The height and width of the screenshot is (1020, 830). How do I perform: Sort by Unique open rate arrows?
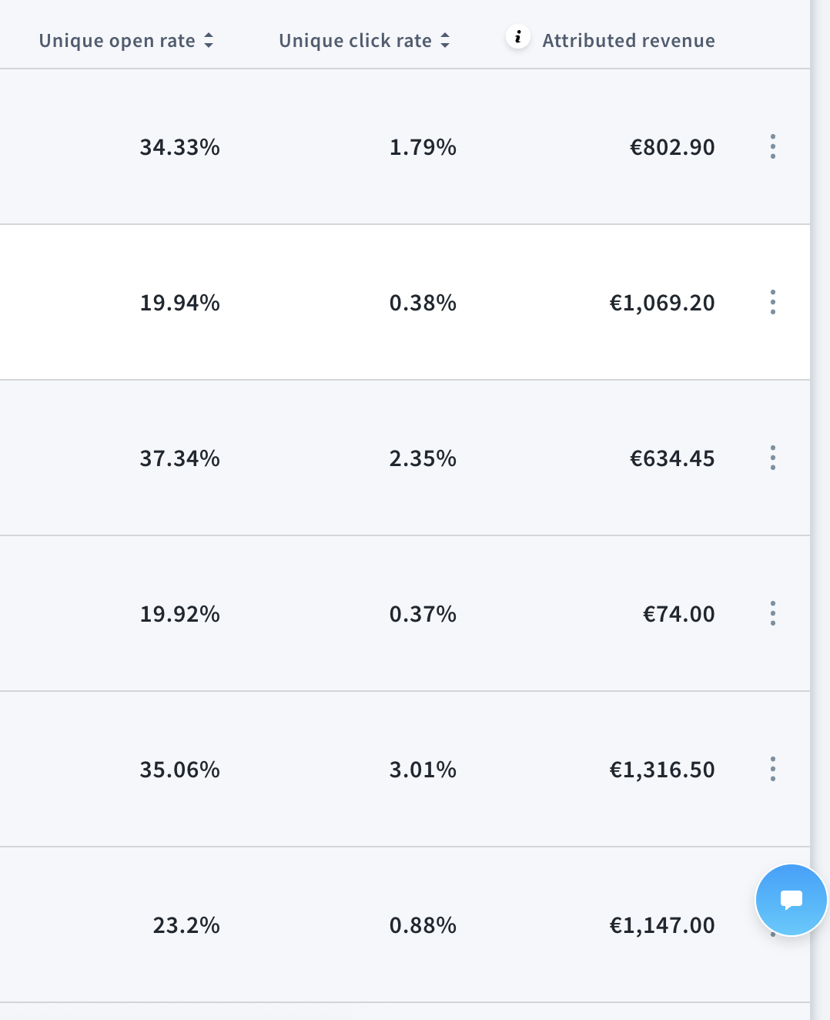(x=209, y=41)
